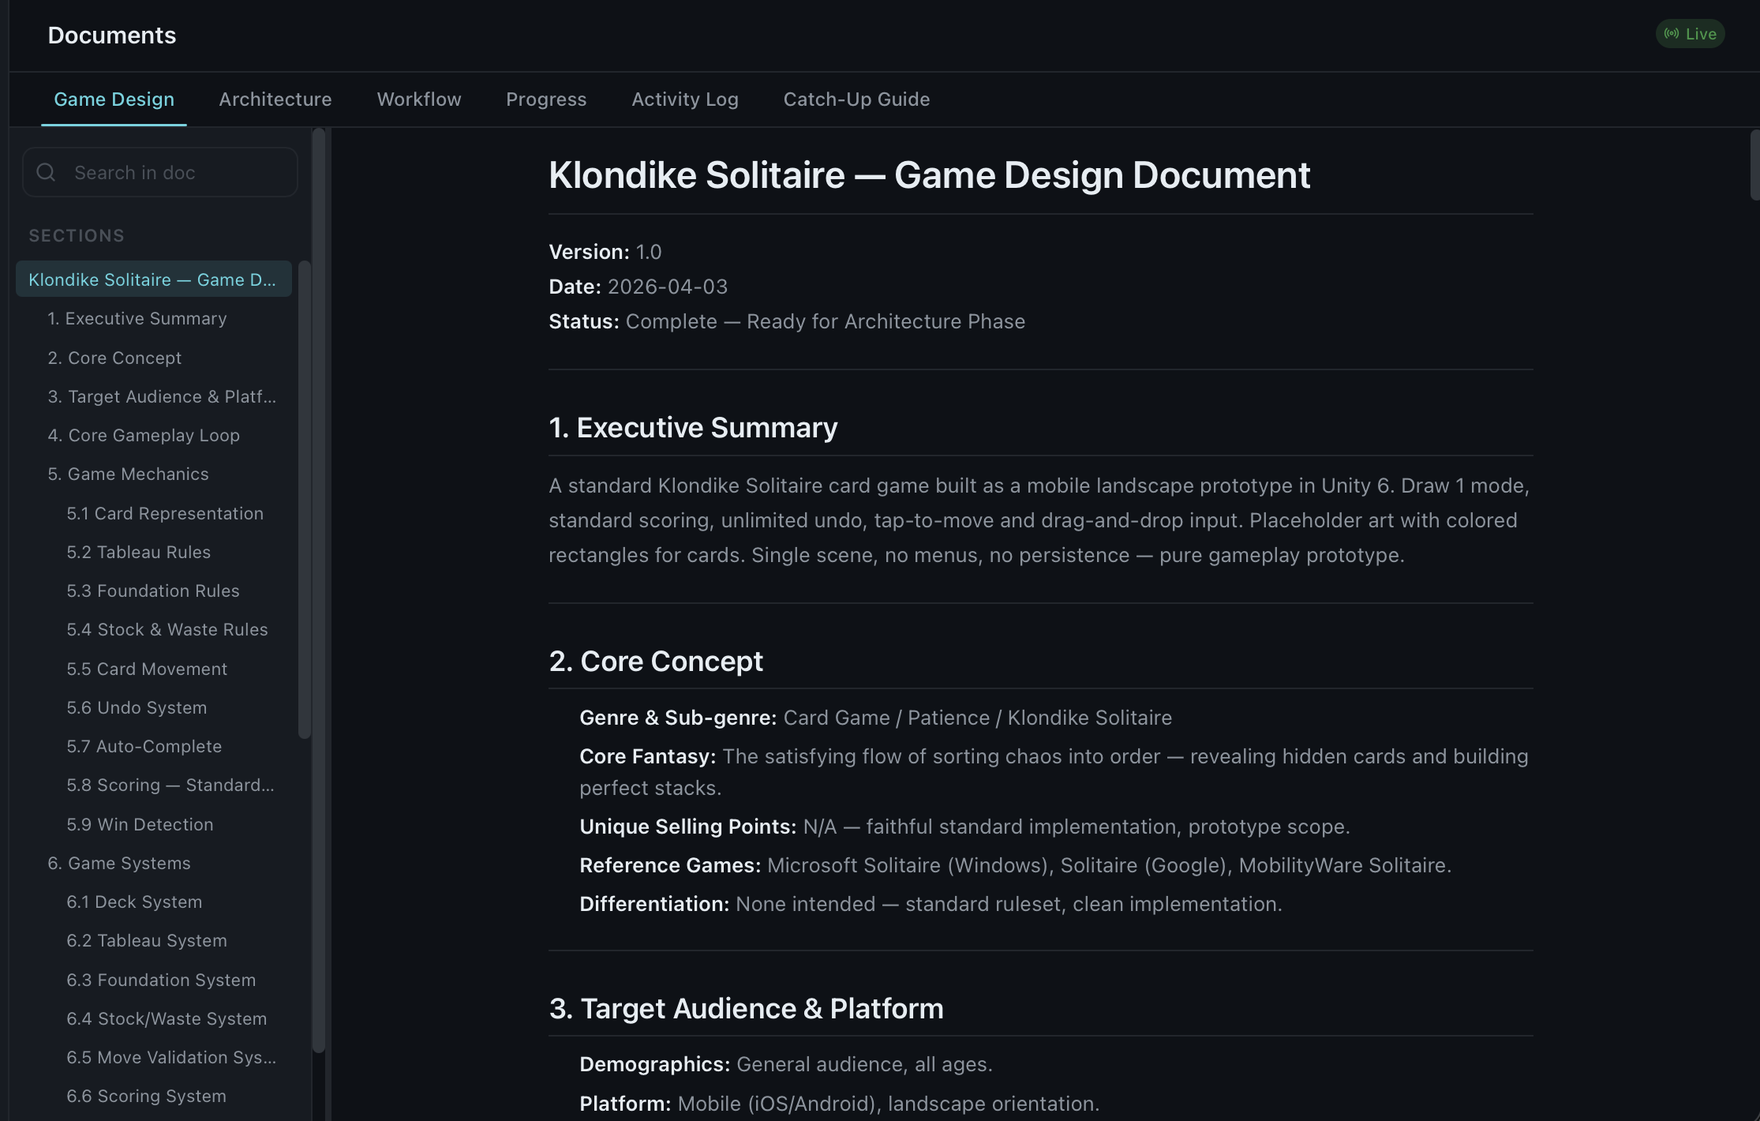The image size is (1760, 1121).
Task: Click the Live badge button
Action: point(1689,33)
